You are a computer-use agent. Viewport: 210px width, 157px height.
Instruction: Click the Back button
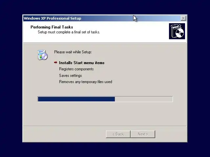pyautogui.click(x=118, y=134)
